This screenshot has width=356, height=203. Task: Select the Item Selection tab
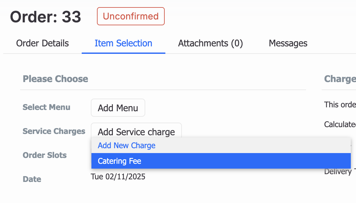(x=123, y=43)
